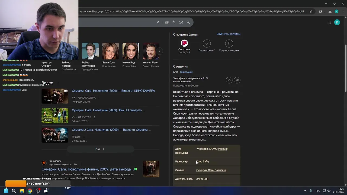Open the Ultra HD Новолуние video link

point(108,110)
